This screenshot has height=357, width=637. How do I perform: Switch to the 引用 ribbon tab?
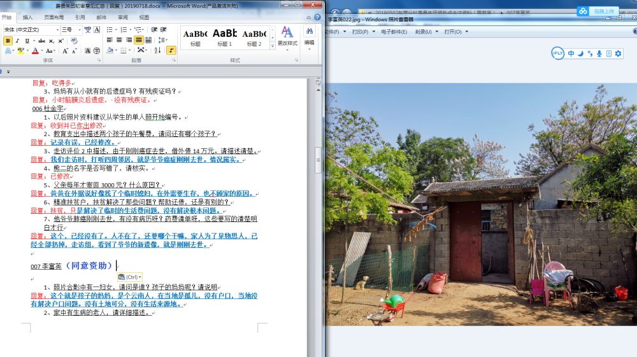[x=80, y=17]
